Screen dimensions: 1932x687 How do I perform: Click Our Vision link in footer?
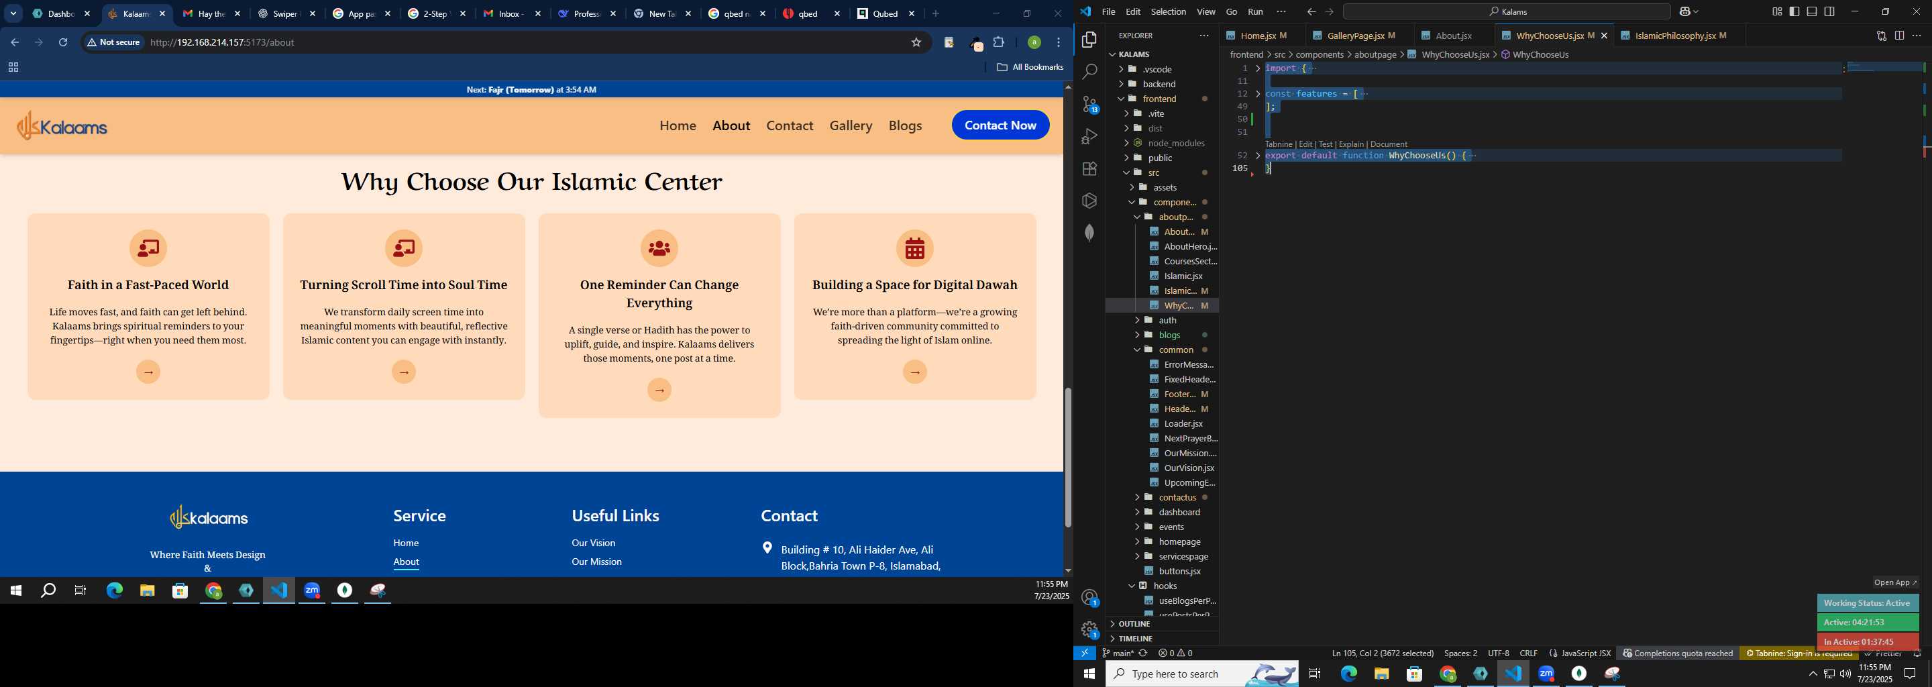point(593,543)
